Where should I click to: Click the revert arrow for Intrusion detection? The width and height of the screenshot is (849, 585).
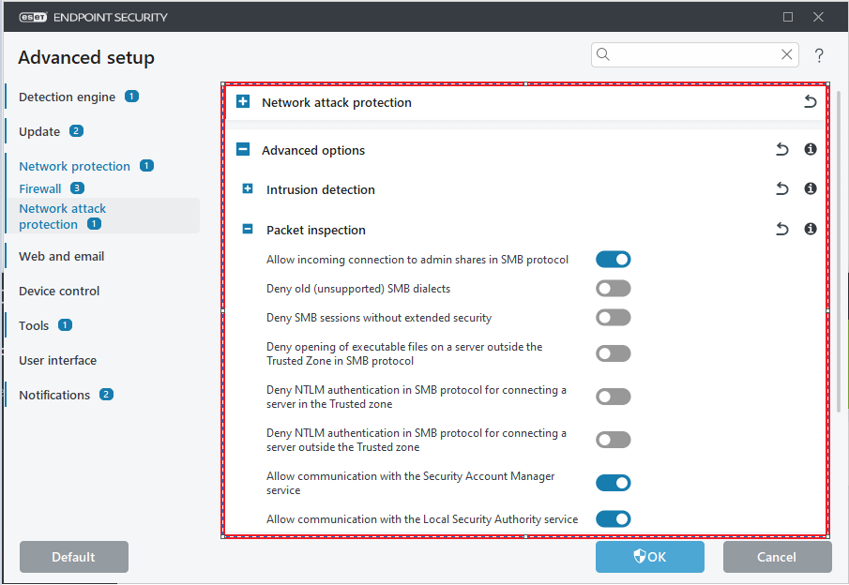[x=781, y=189]
